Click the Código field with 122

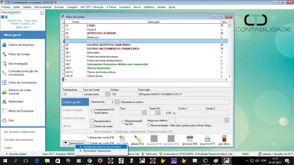pyautogui.click(x=124, y=94)
